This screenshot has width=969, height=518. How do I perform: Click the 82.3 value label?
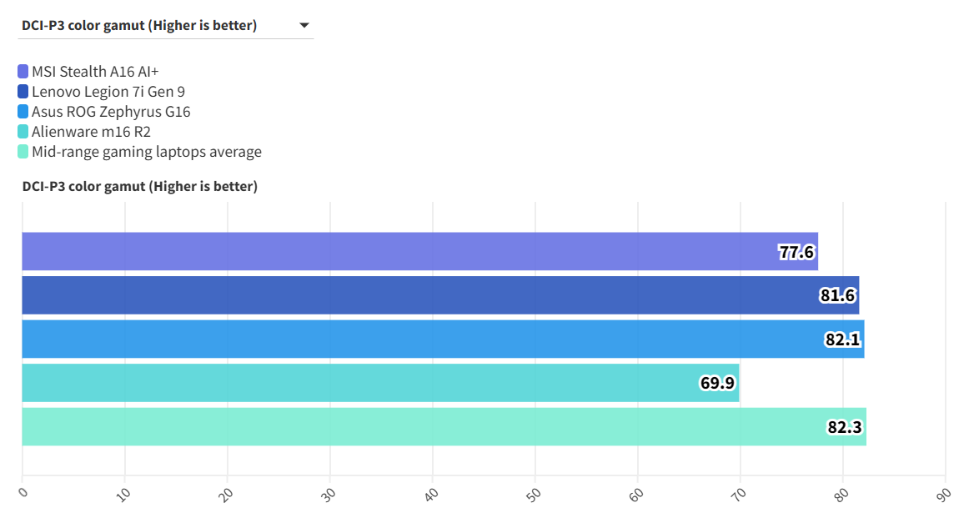tap(844, 427)
